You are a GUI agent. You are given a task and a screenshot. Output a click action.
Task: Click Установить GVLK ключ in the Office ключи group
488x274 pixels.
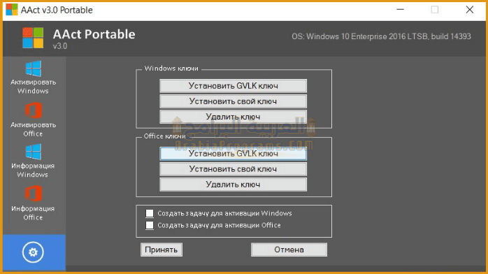(233, 154)
